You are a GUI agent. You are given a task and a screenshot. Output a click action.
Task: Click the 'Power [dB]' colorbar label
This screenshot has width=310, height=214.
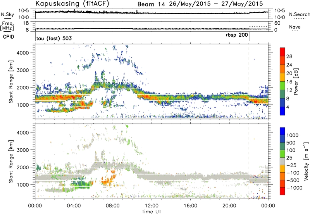coord(296,82)
